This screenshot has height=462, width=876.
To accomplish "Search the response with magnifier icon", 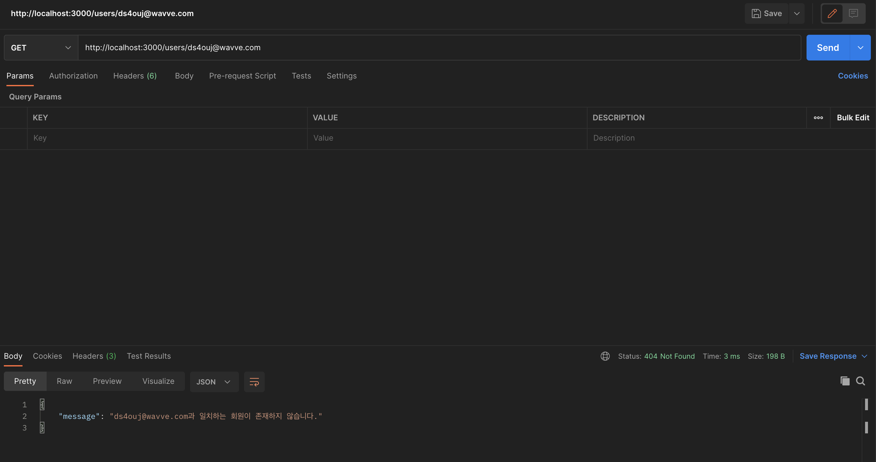I will 860,381.
